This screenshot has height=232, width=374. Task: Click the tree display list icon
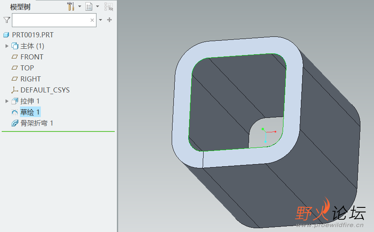(x=89, y=6)
